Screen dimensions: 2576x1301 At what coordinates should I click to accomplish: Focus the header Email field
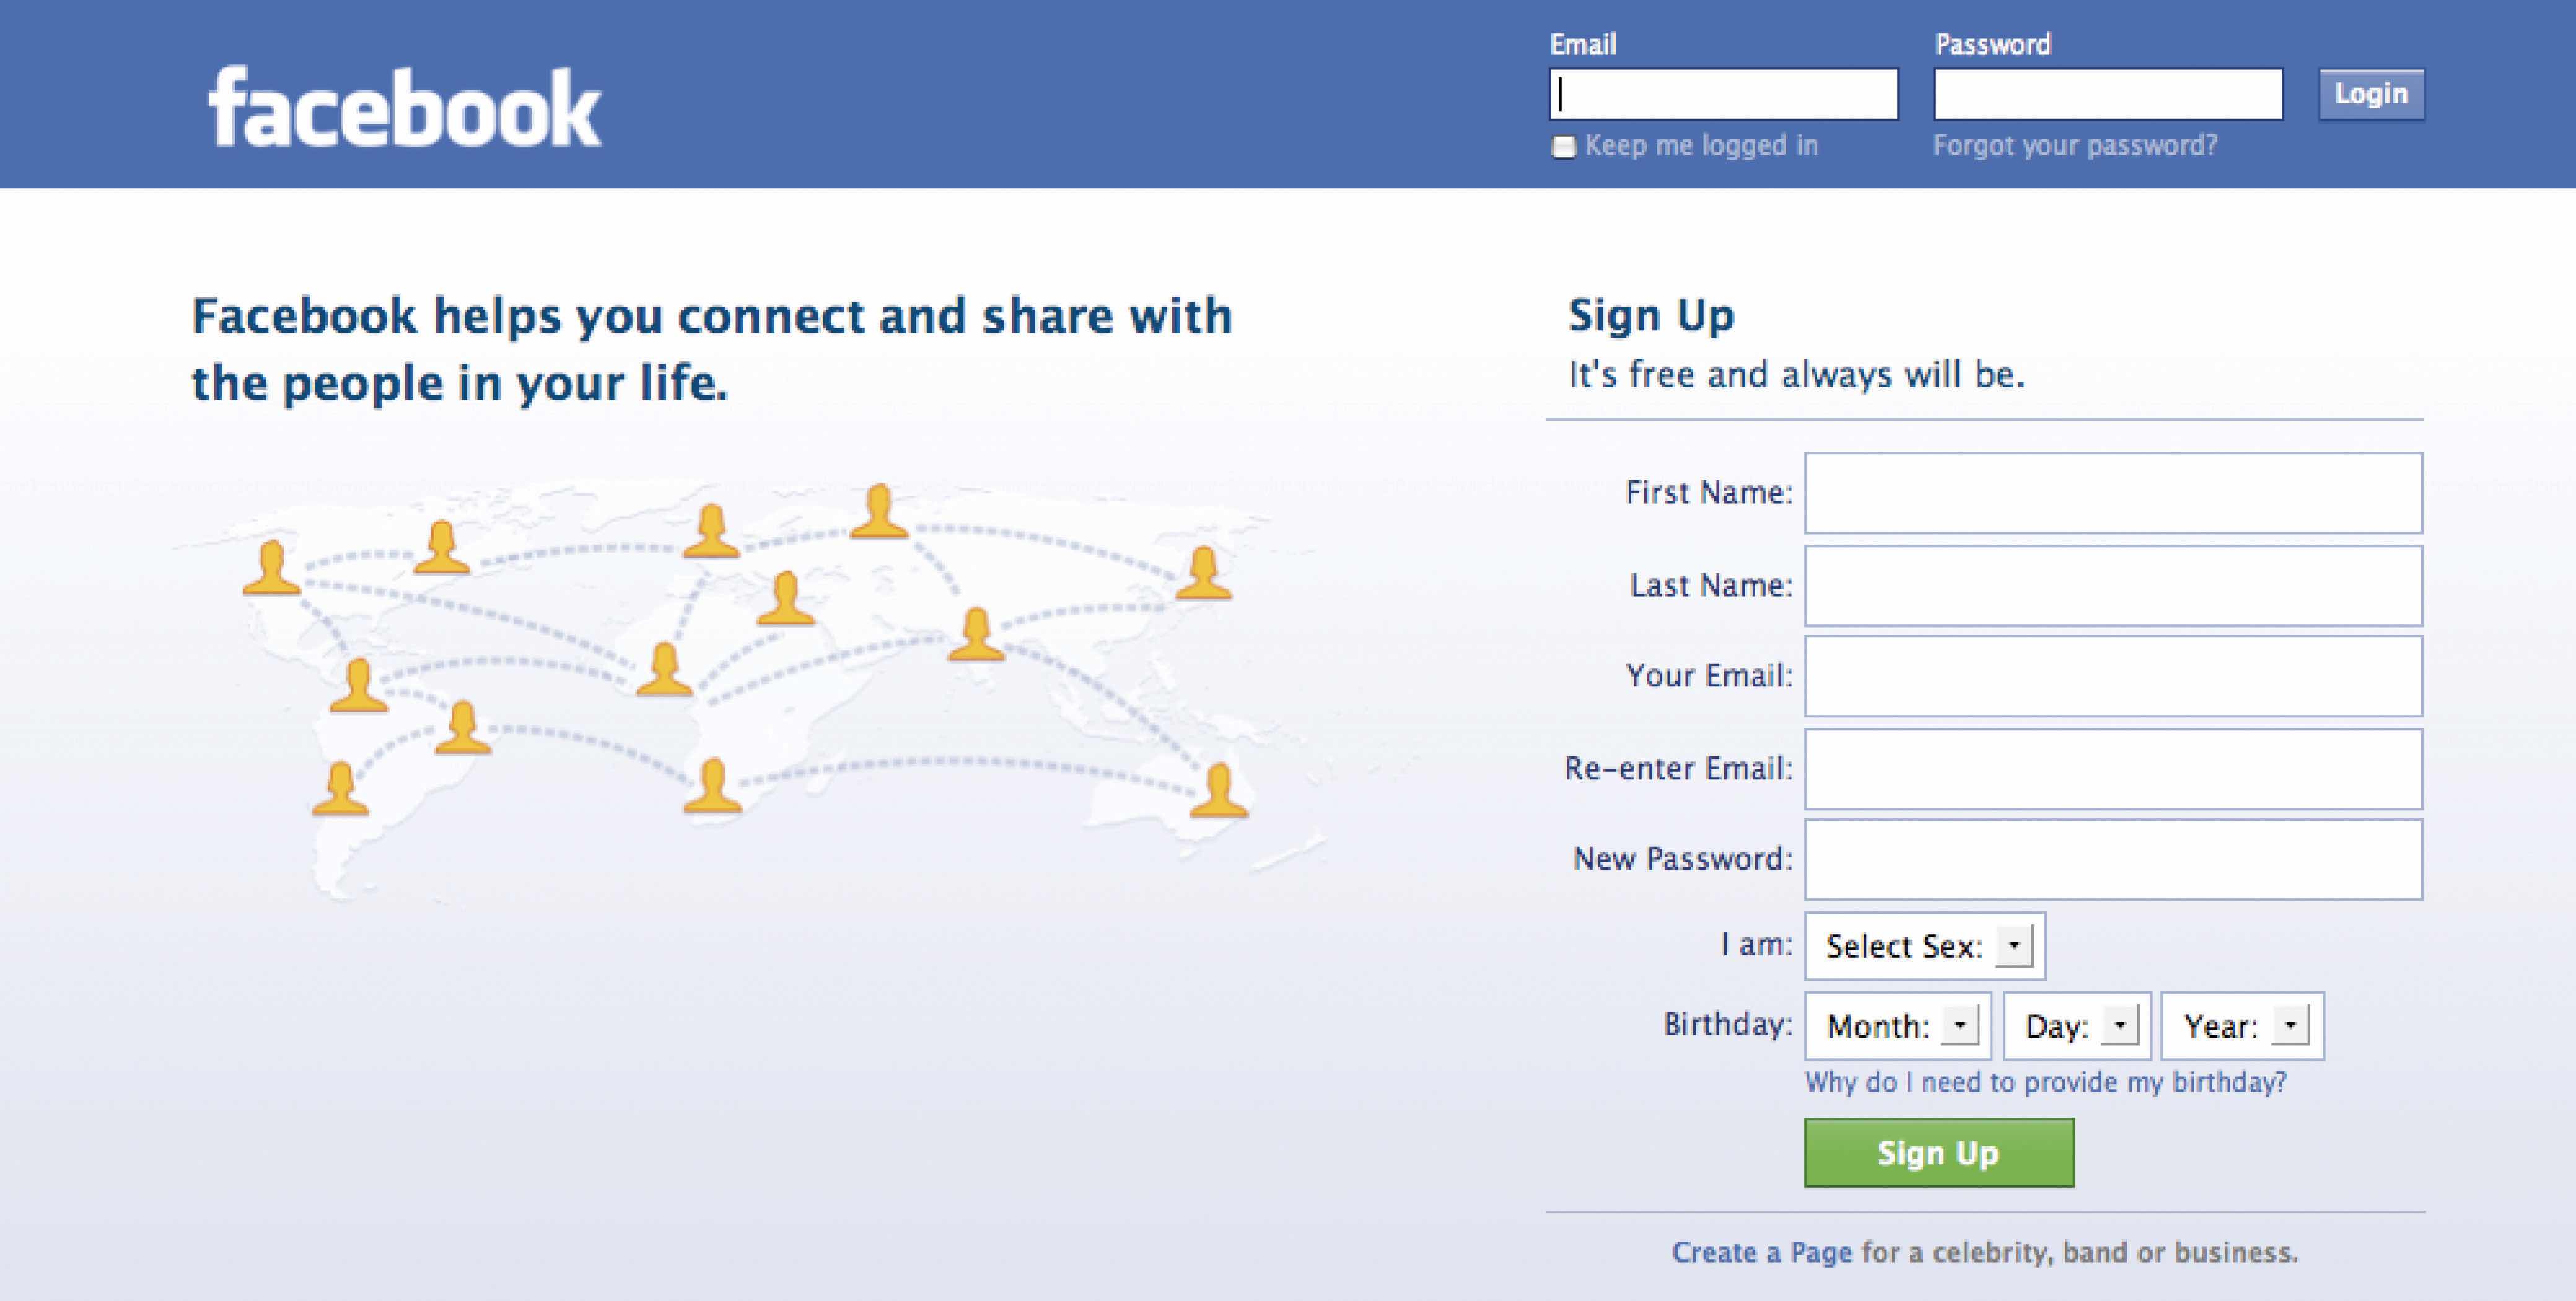pyautogui.click(x=1723, y=95)
